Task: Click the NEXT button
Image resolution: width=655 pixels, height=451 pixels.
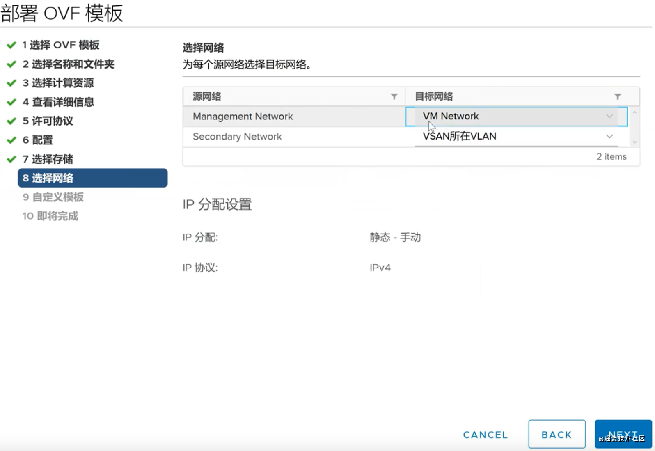Action: [x=623, y=434]
